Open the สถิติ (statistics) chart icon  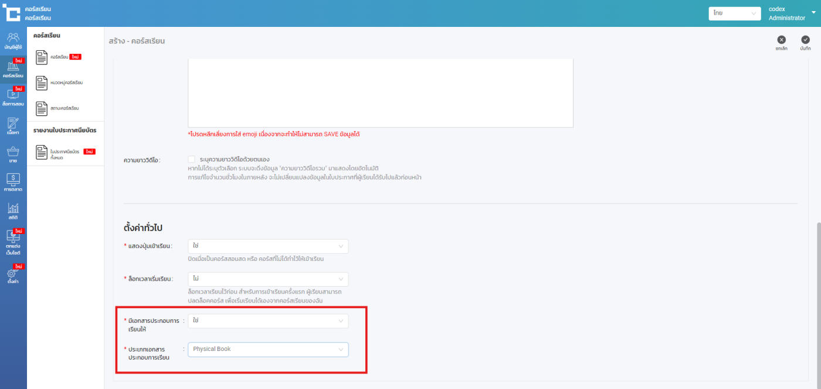pos(13,211)
